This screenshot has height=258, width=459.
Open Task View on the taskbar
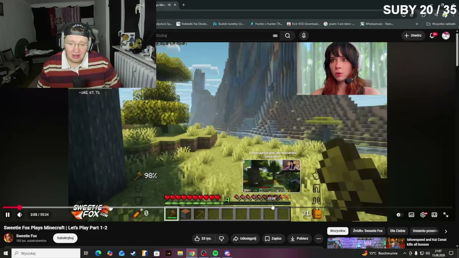coord(86,253)
